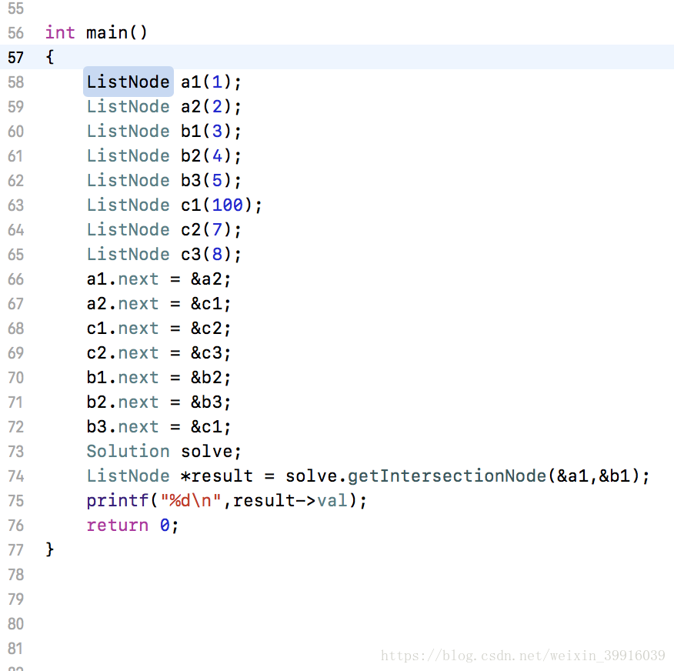Screen dimensions: 674x671
Task: Click 'b2(4);' declaration on line 61
Action: pos(211,155)
